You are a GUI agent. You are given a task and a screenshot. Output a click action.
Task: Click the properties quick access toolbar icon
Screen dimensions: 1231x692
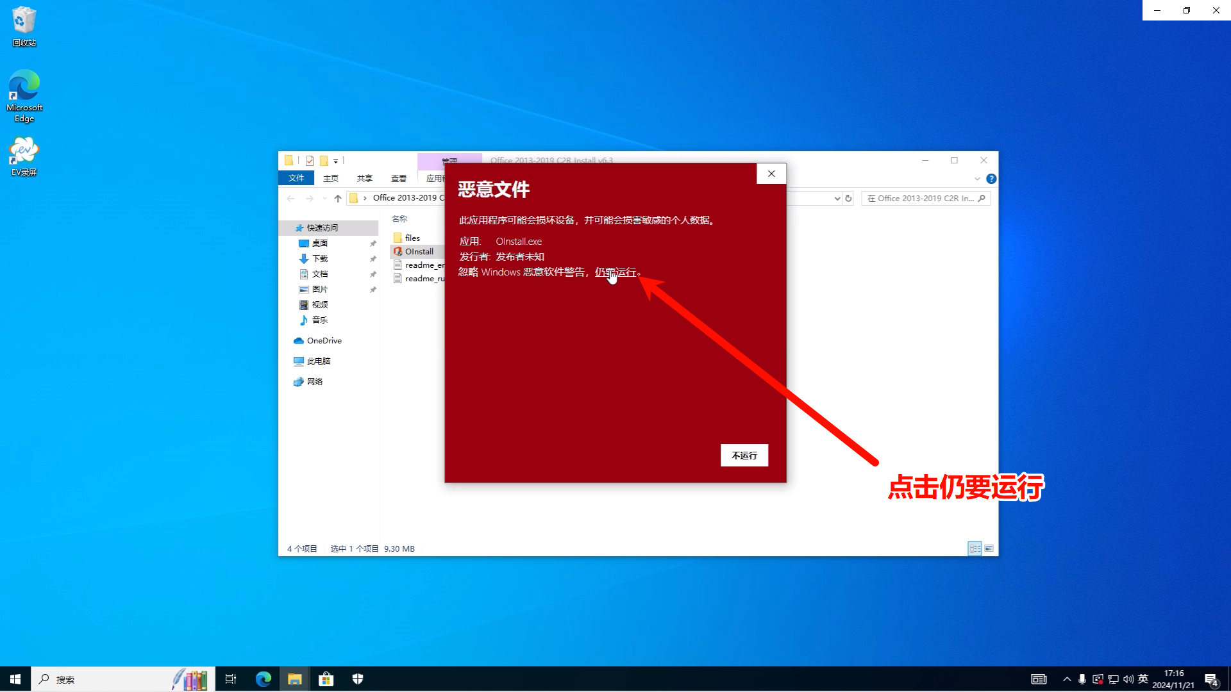[310, 161]
